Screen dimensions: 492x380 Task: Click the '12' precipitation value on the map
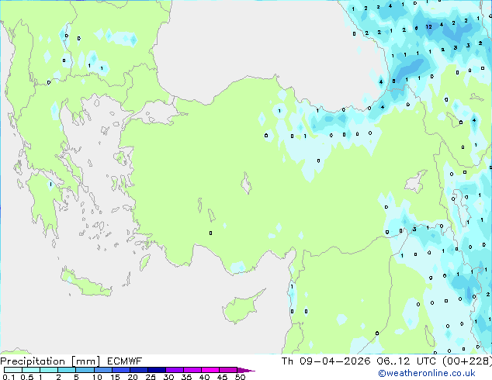point(428,27)
